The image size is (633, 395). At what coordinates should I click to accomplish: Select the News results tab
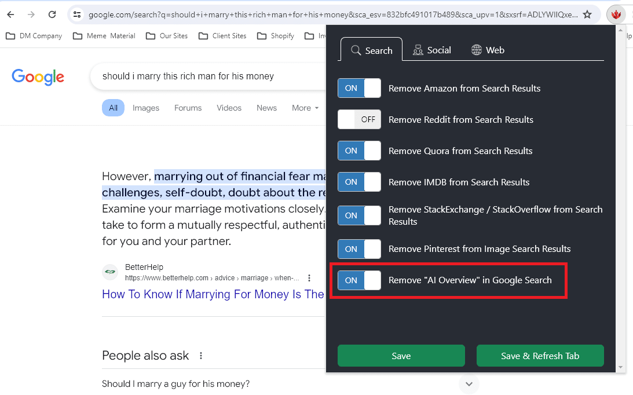[266, 108]
